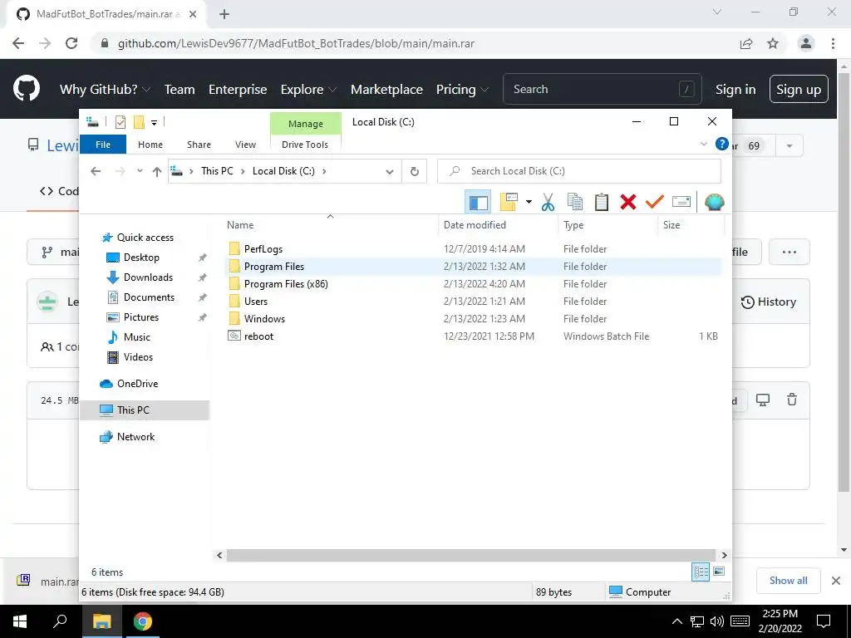This screenshot has width=851, height=638.
Task: Open the Drive Tools ribbon tab
Action: pyautogui.click(x=305, y=145)
